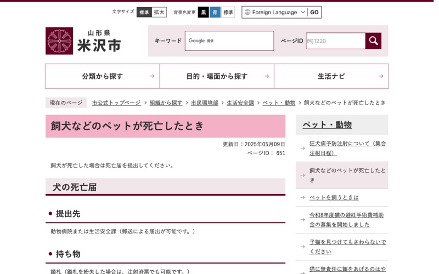Image resolution: width=439 pixels, height=274 pixels.
Task: Open 市民環境部 breadcrumb link
Action: [x=205, y=103]
